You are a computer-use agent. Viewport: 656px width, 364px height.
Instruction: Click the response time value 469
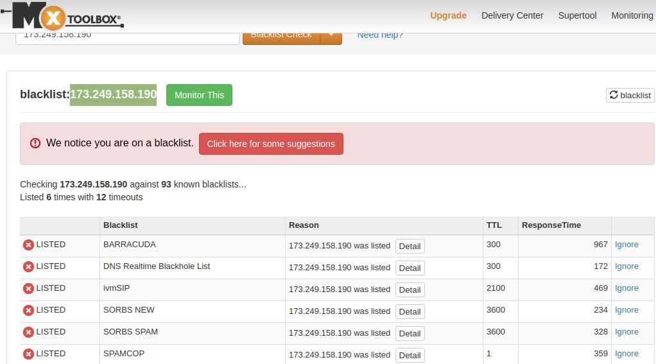click(x=601, y=288)
